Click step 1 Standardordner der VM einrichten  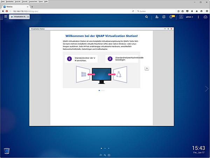[81, 59]
